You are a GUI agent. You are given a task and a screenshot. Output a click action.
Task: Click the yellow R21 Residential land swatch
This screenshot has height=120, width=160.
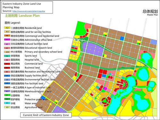(7, 28)
